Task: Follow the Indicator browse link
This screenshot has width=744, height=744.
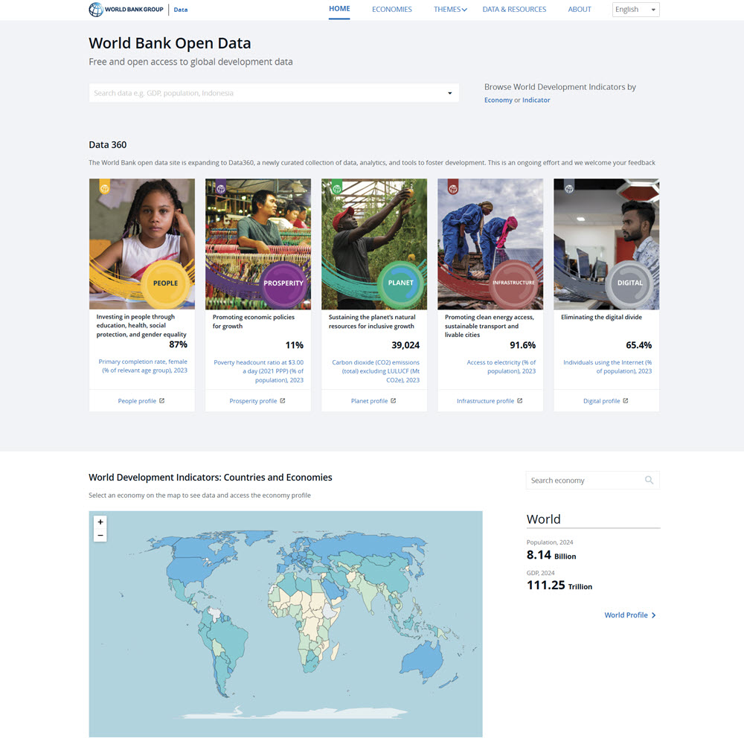Action: (536, 99)
